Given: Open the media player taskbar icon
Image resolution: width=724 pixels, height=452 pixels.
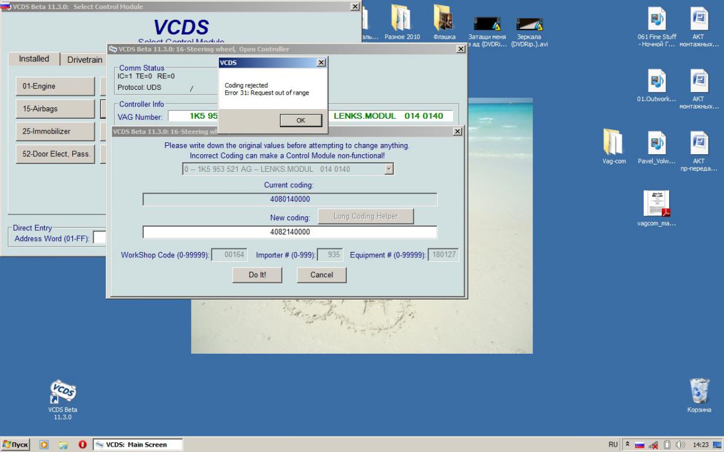Looking at the screenshot, I should click(44, 445).
